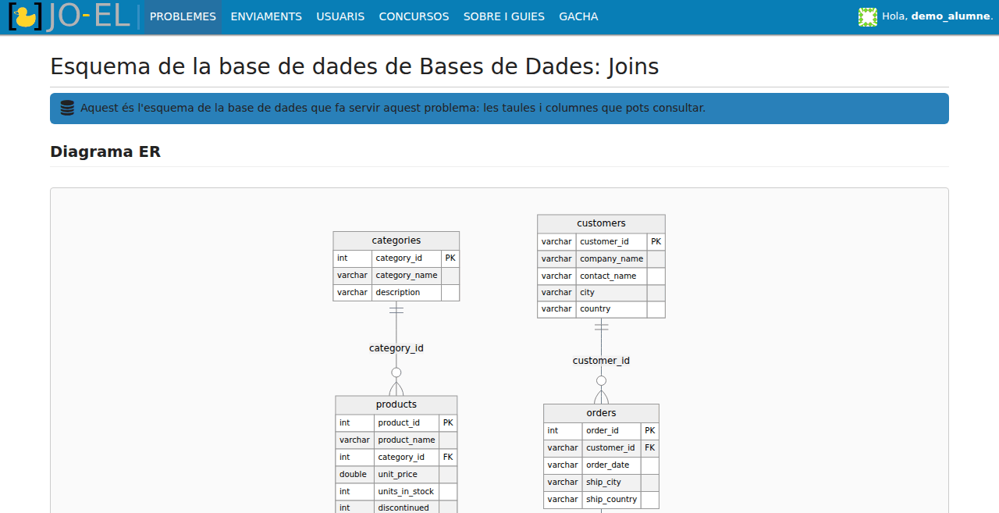Click PK marker of customers customer_id
The height and width of the screenshot is (513, 999).
(656, 242)
